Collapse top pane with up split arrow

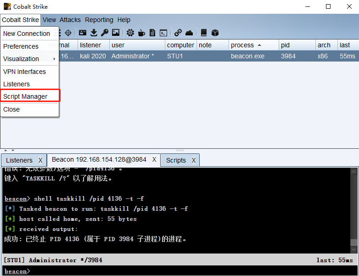point(6,151)
